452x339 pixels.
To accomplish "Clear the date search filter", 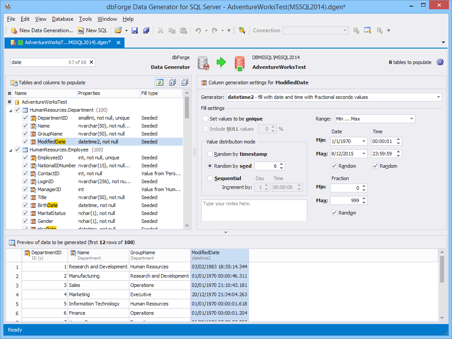I will [x=91, y=62].
